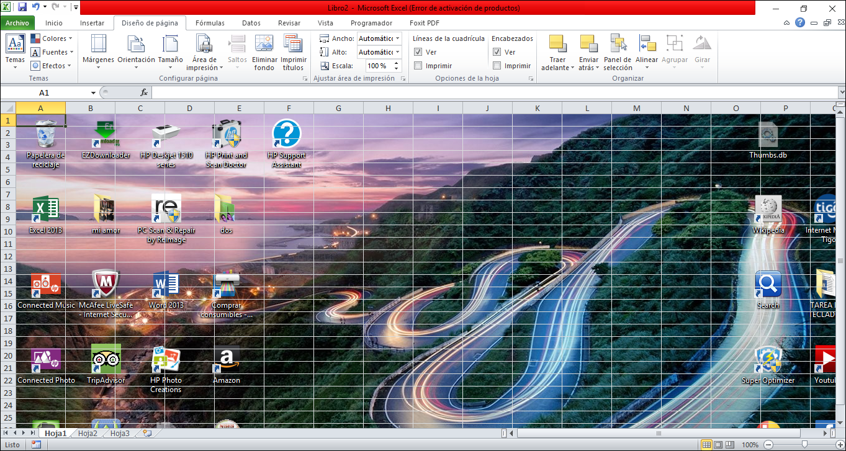Click the Enviar atrás button

point(588,52)
